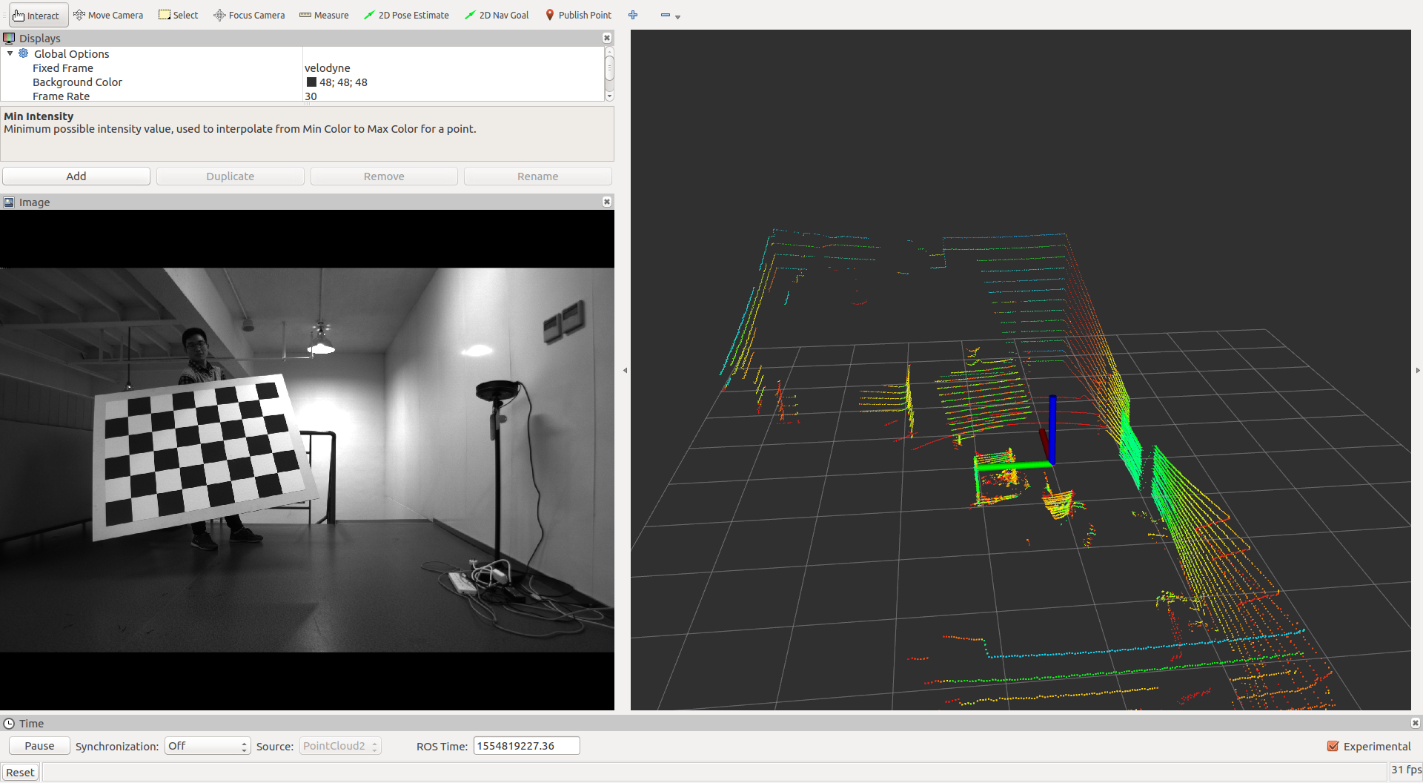The height and width of the screenshot is (783, 1423).
Task: Click the Duplicate display button
Action: (x=230, y=176)
